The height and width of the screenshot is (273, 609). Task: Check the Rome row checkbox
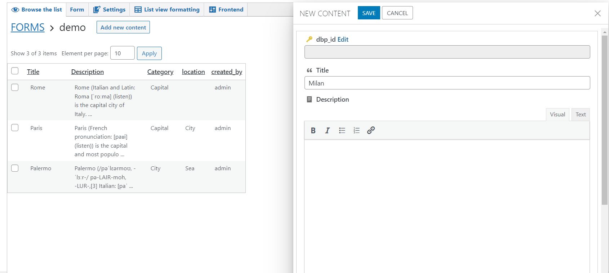pos(15,87)
